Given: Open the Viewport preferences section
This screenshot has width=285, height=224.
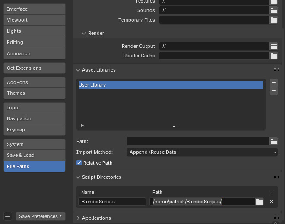Looking at the screenshot, I should coord(35,20).
